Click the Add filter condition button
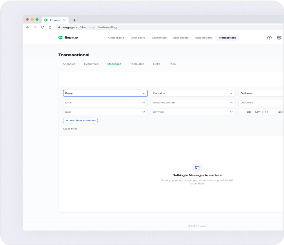Screen dimensions: 284x245 point(81,120)
